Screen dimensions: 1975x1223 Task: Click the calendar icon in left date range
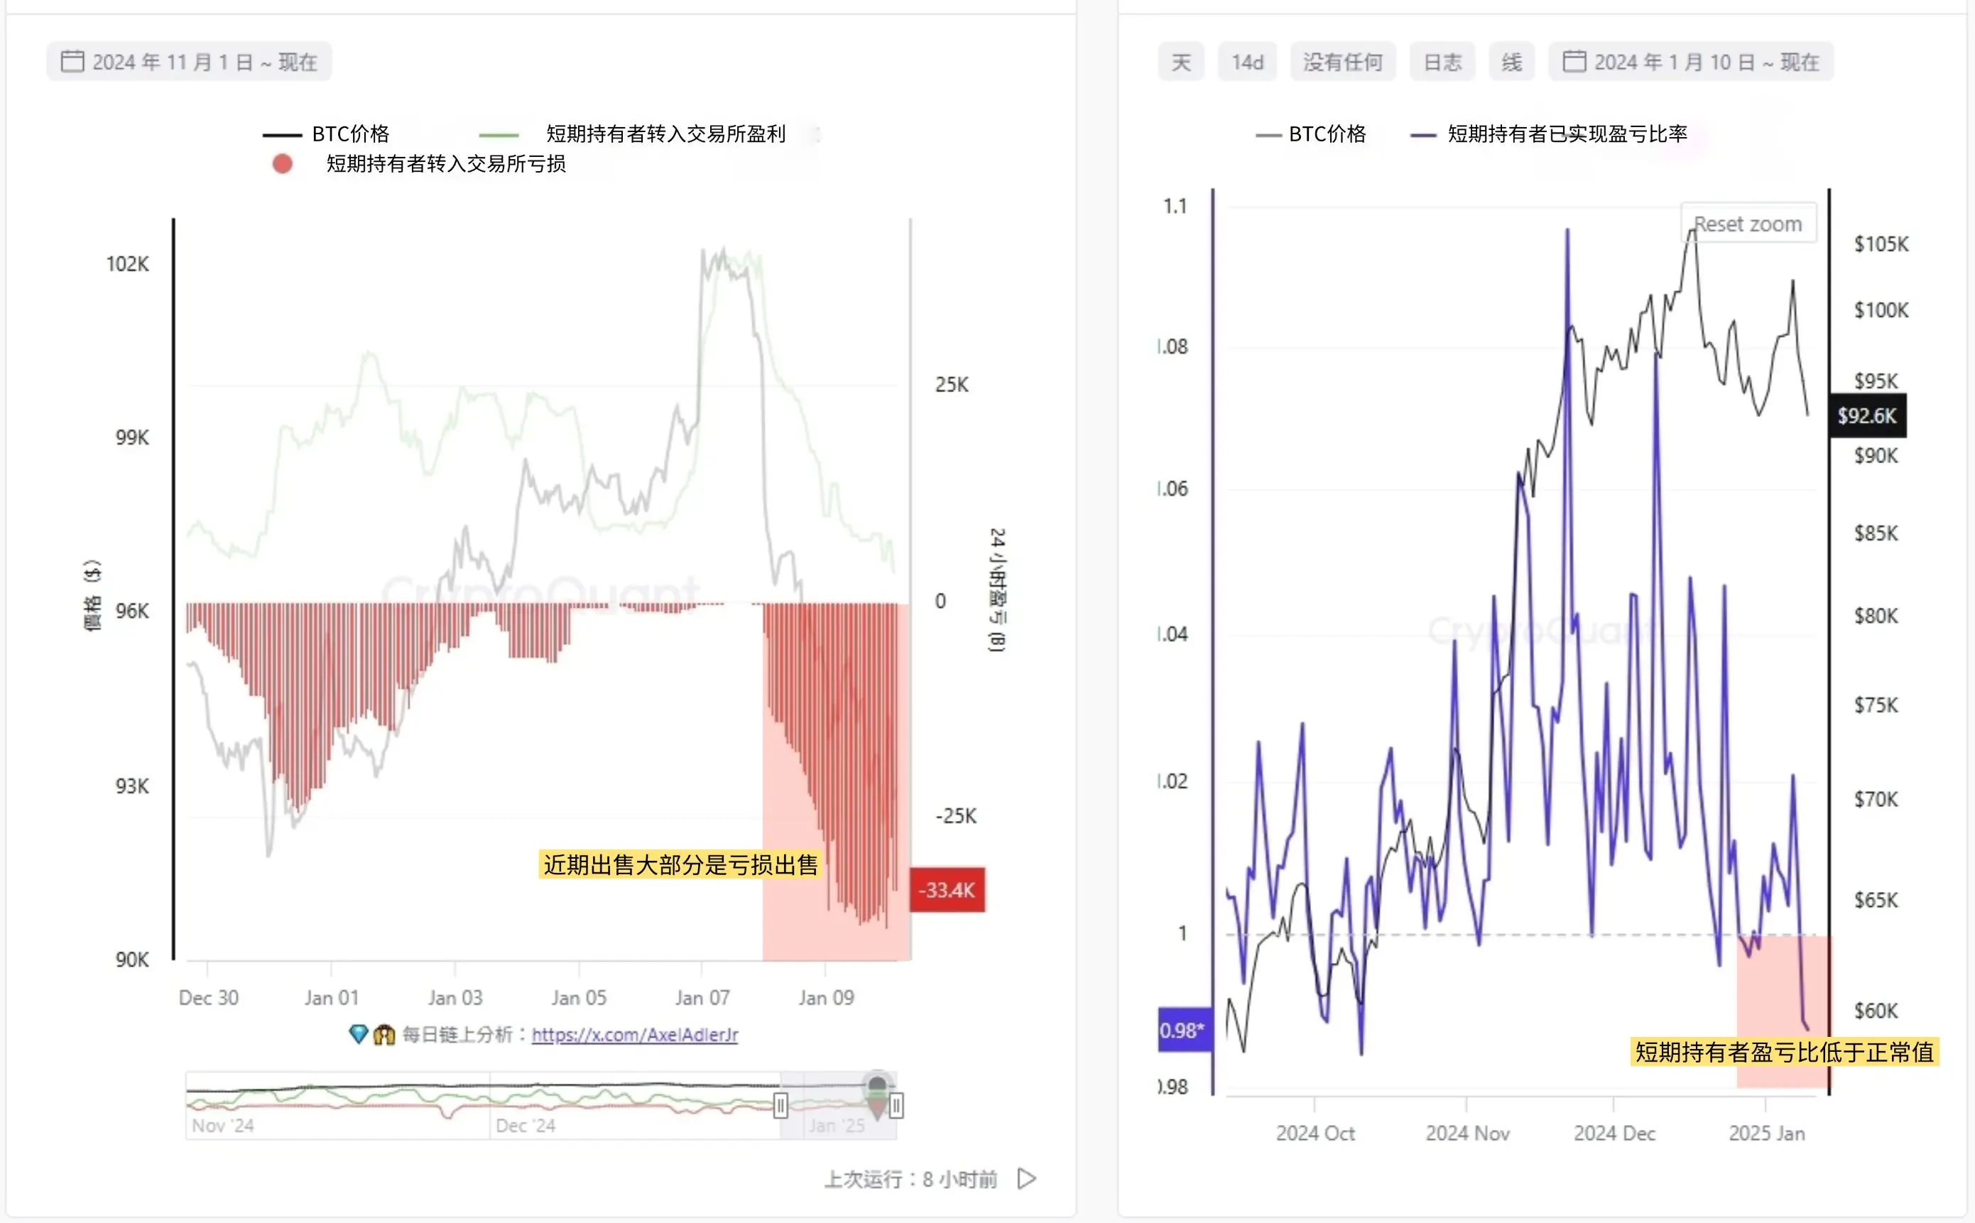(72, 62)
